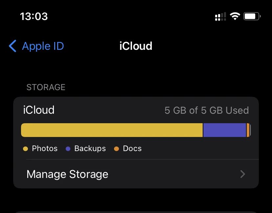Tap the orange Docs legend dot
272x213 pixels.
116,149
